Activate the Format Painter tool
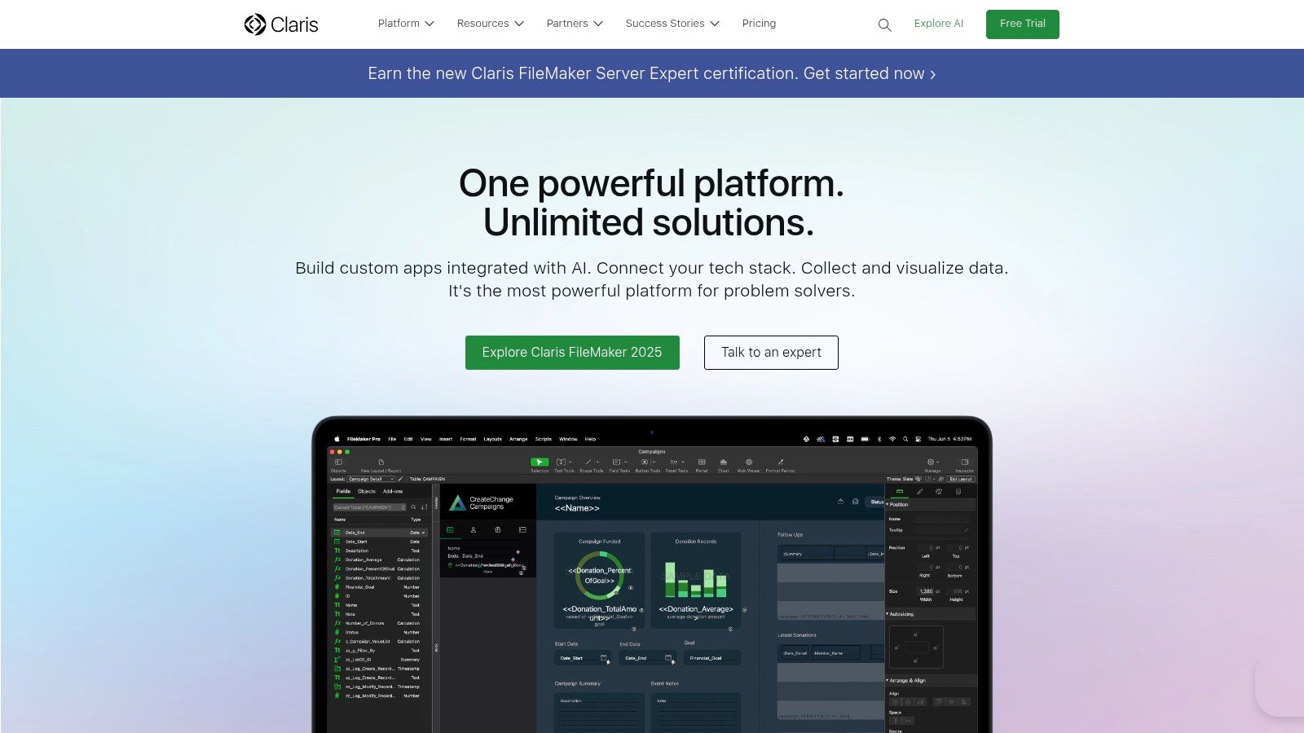The image size is (1304, 733). tap(780, 462)
